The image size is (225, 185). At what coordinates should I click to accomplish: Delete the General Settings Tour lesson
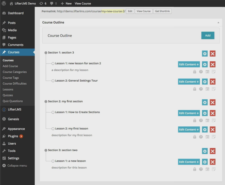213,82
